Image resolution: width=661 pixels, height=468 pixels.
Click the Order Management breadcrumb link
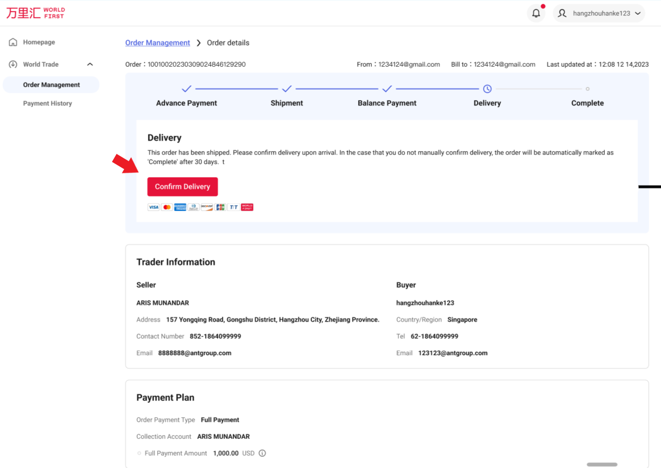(158, 43)
